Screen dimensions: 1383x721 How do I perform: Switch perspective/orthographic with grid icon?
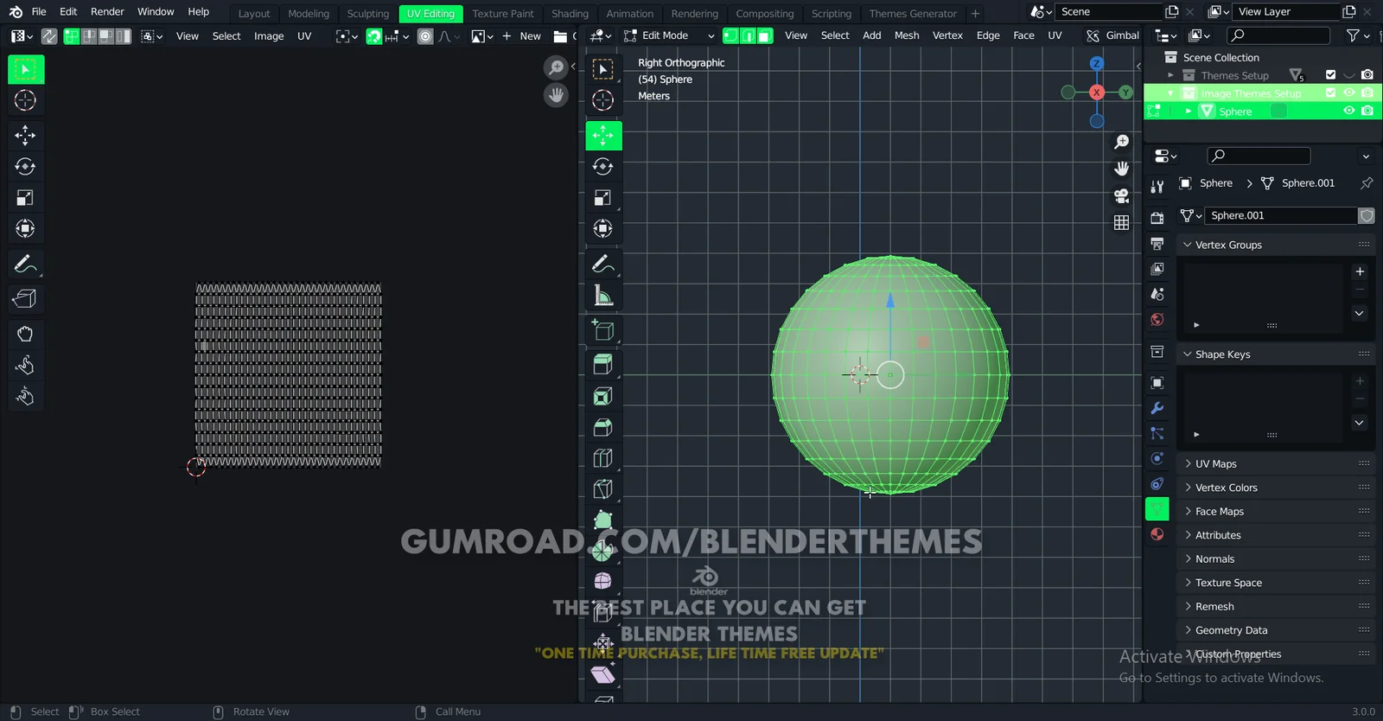click(1121, 222)
